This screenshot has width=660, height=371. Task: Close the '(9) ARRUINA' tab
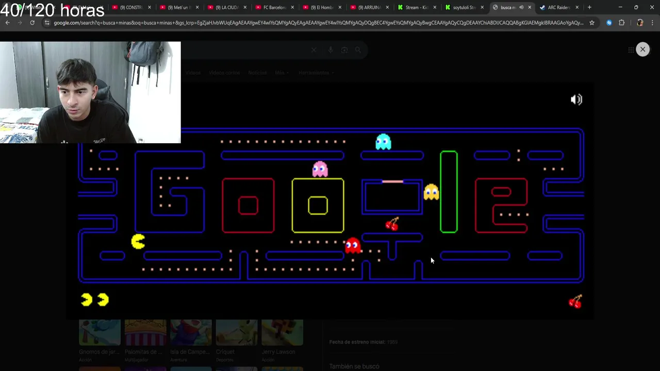point(387,7)
